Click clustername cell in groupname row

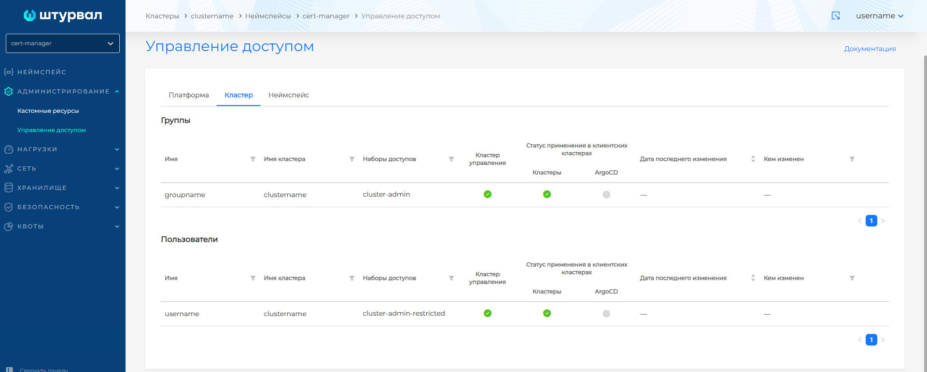click(285, 195)
